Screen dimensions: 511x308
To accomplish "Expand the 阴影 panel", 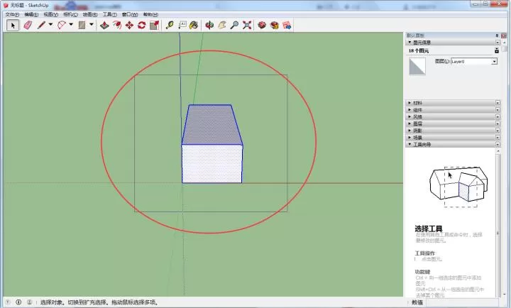I will pyautogui.click(x=410, y=131).
